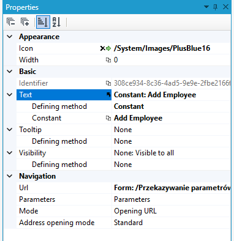Collapse the Text property group
Image resolution: width=234 pixels, height=241 pixels.
10,95
